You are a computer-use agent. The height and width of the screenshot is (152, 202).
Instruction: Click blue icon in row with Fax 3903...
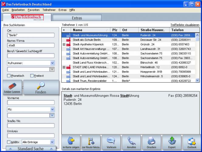(x=68, y=58)
